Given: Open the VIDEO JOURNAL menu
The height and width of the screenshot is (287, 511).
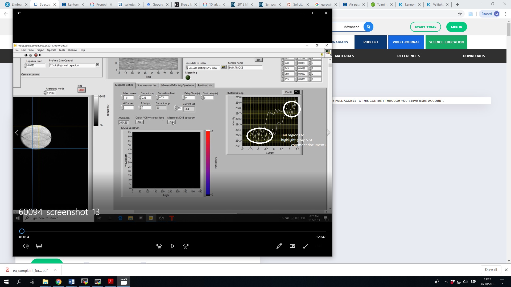Looking at the screenshot, I should click(406, 42).
